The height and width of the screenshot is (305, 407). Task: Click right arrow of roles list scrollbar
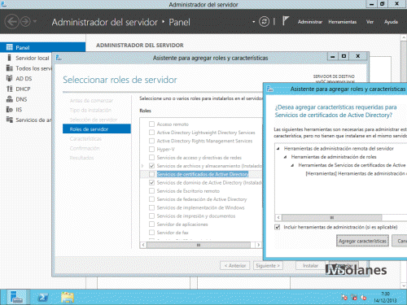tap(259, 245)
